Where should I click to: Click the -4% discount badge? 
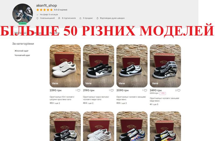(163, 93)
